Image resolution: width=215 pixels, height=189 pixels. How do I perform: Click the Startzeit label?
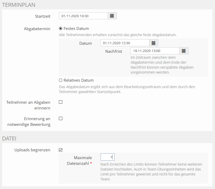click(42, 16)
